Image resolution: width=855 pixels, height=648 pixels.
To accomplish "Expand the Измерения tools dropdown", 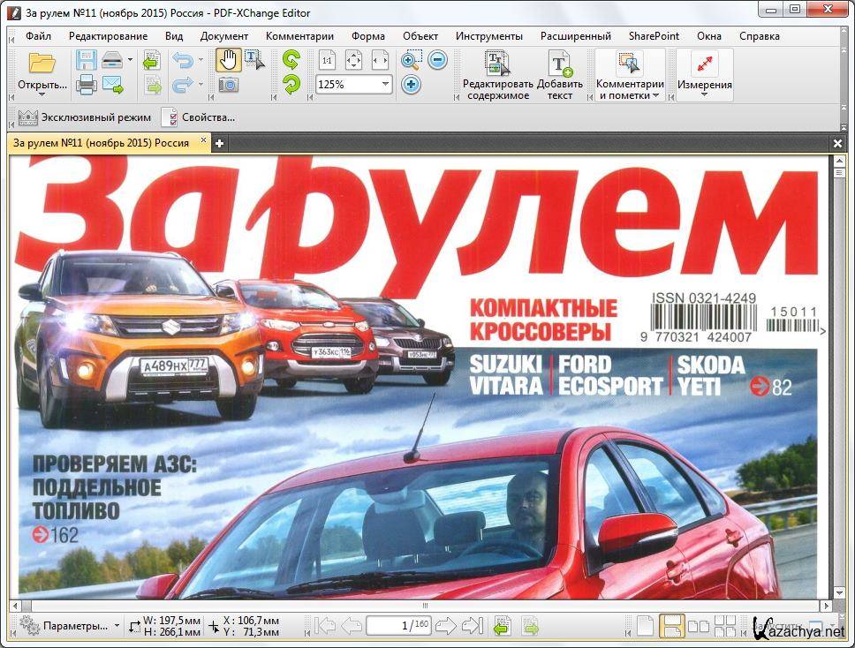I will 704,94.
